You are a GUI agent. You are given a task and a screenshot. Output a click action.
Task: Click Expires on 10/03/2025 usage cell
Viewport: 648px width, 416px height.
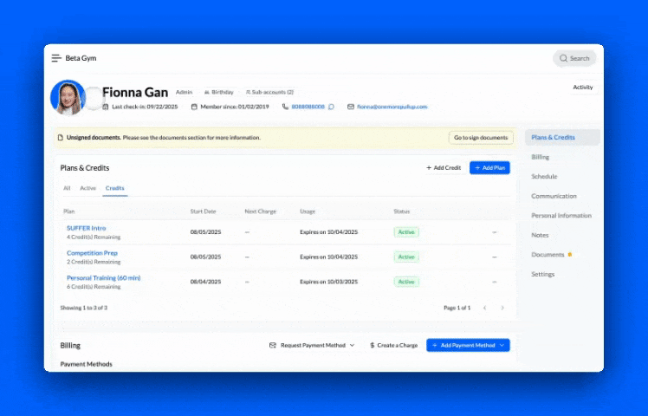[x=328, y=282]
